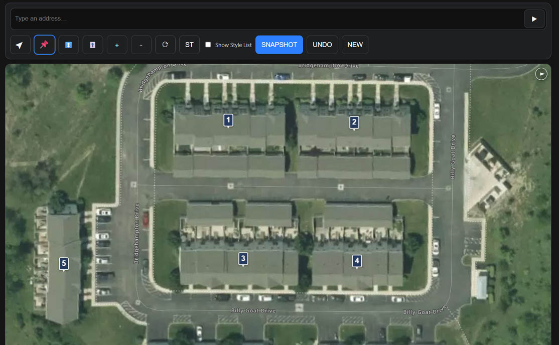Click the bottom-center 'Billy Goat Drive' label
This screenshot has height=345, width=559.
pos(253,311)
